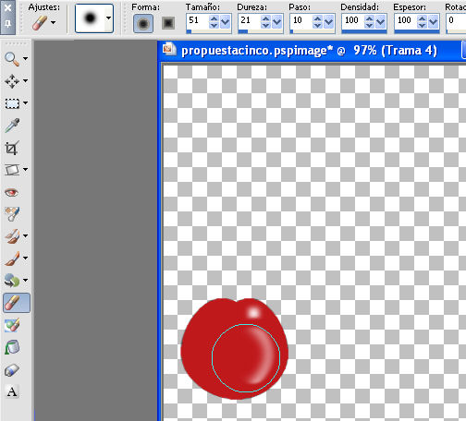466x421 pixels.
Task: Choose the square brush shape
Action: 168,23
